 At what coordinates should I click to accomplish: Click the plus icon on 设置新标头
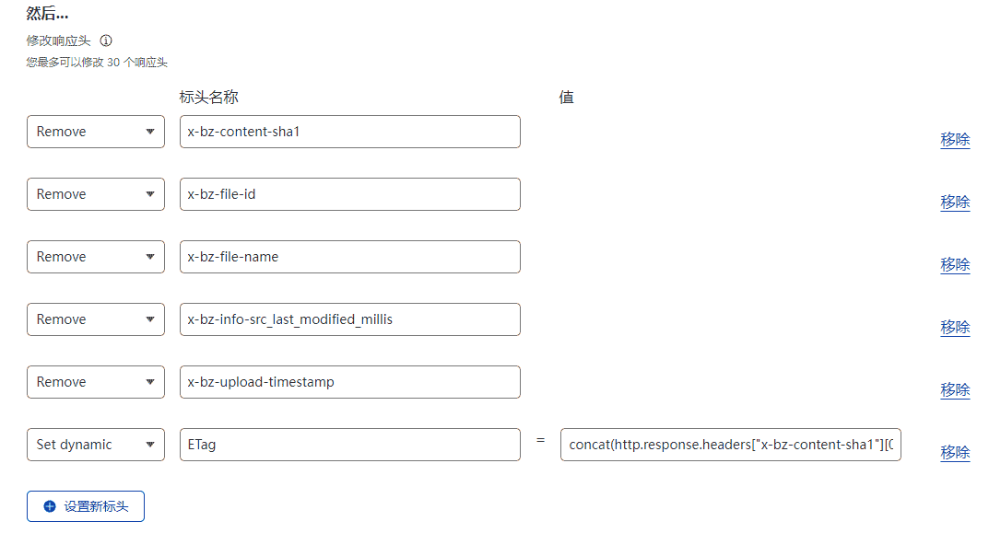click(50, 506)
